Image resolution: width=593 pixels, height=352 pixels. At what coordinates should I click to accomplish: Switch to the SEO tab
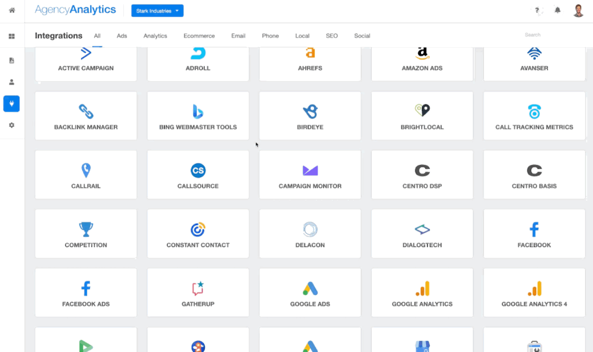(332, 36)
